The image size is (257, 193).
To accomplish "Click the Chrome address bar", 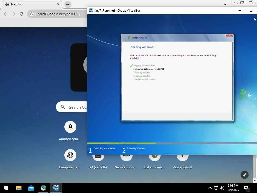I will pos(57,14).
